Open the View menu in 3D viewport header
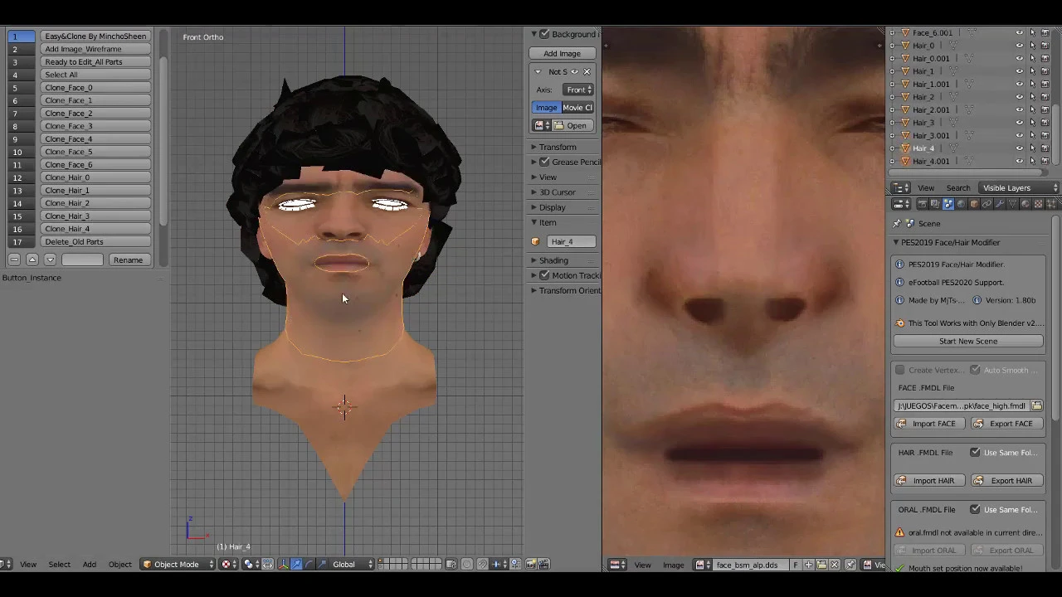1062x597 pixels. (x=28, y=565)
